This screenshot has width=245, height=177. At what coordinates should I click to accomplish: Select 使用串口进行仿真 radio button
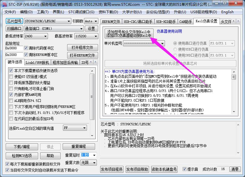point(175,43)
